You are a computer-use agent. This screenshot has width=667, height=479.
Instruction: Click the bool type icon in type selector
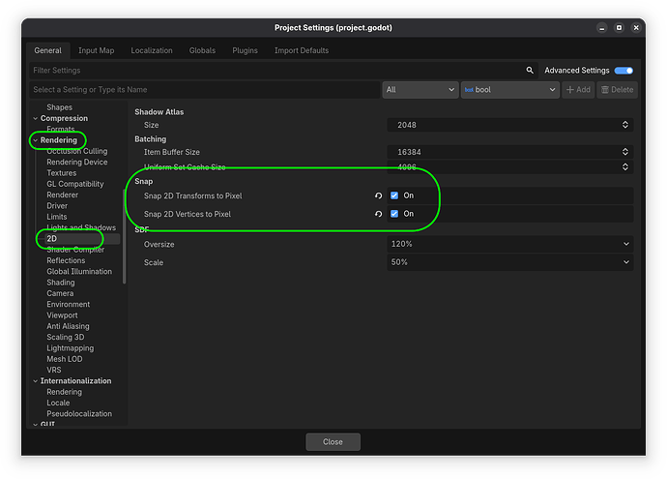pyautogui.click(x=470, y=90)
